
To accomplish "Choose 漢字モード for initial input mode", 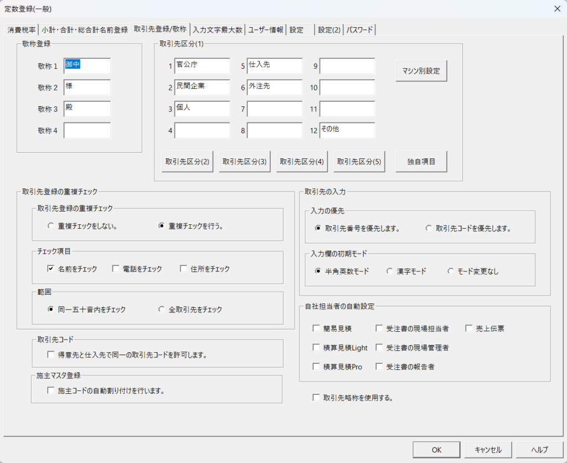I will 390,271.
